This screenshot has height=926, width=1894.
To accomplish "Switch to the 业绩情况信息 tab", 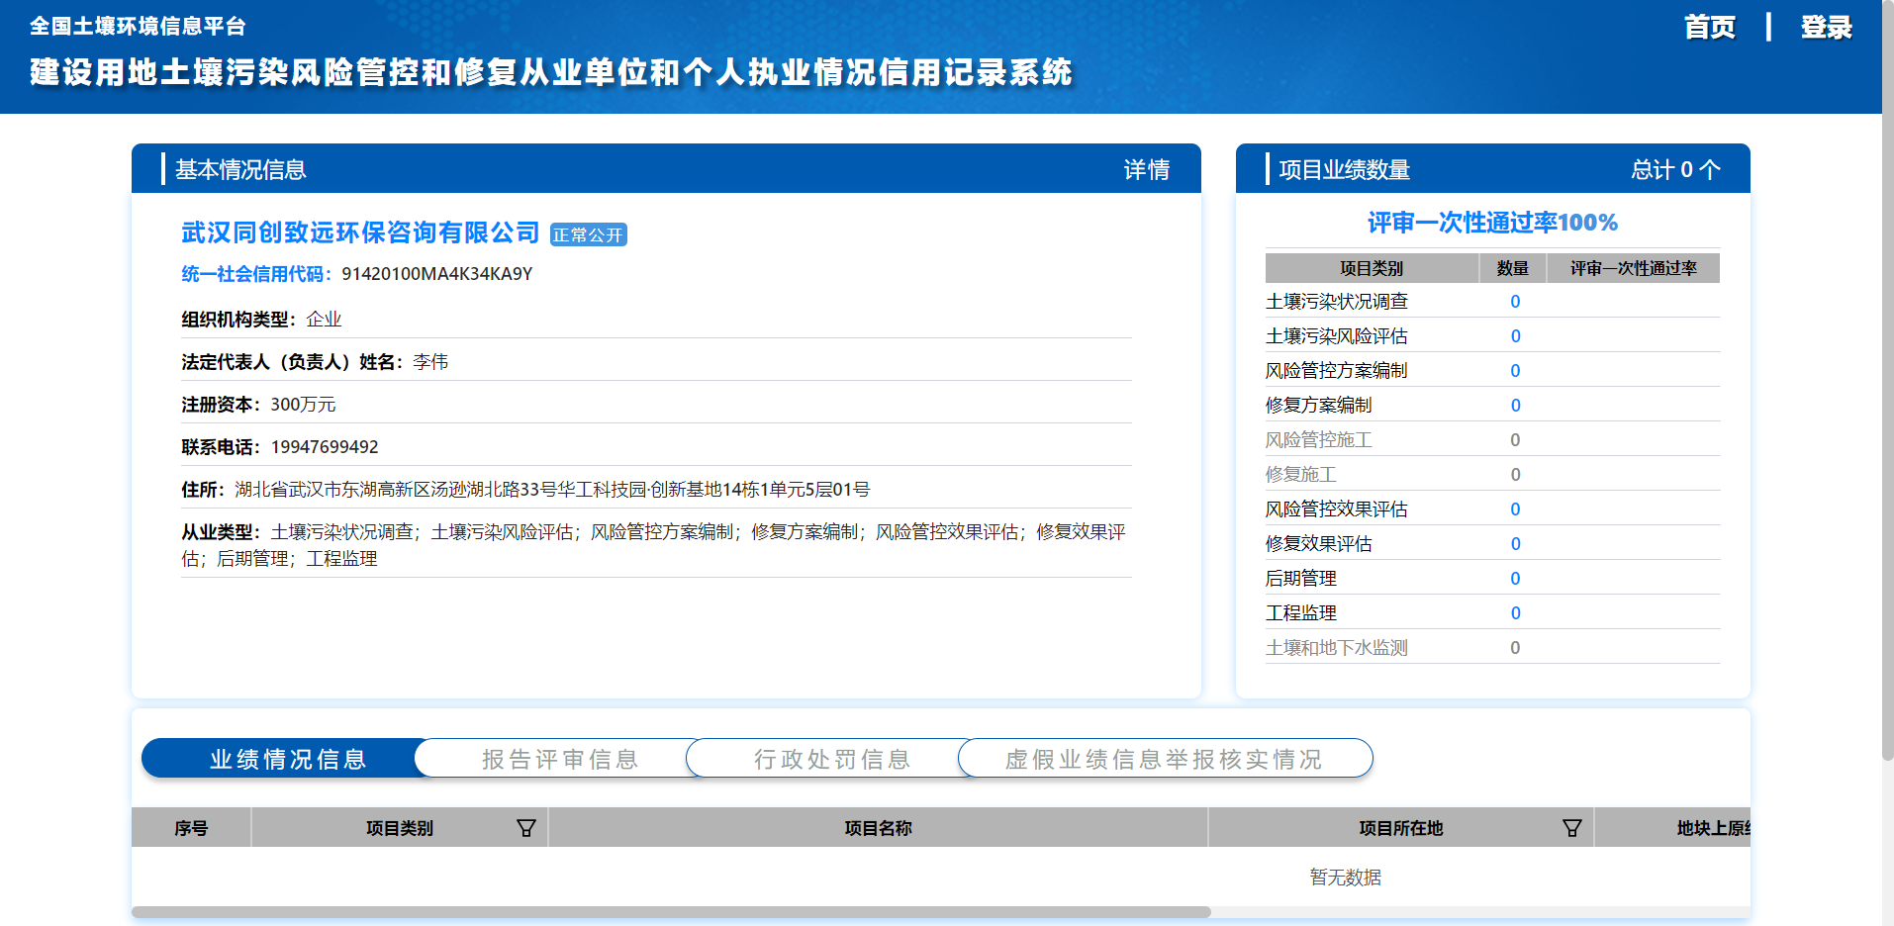I will click(288, 759).
